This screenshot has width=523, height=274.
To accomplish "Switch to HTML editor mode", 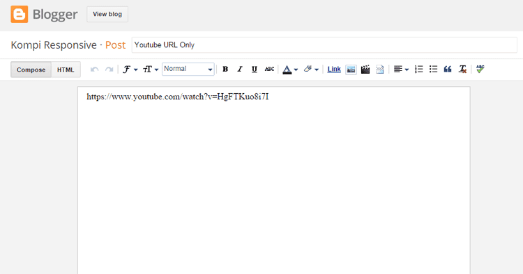I will [x=66, y=70].
